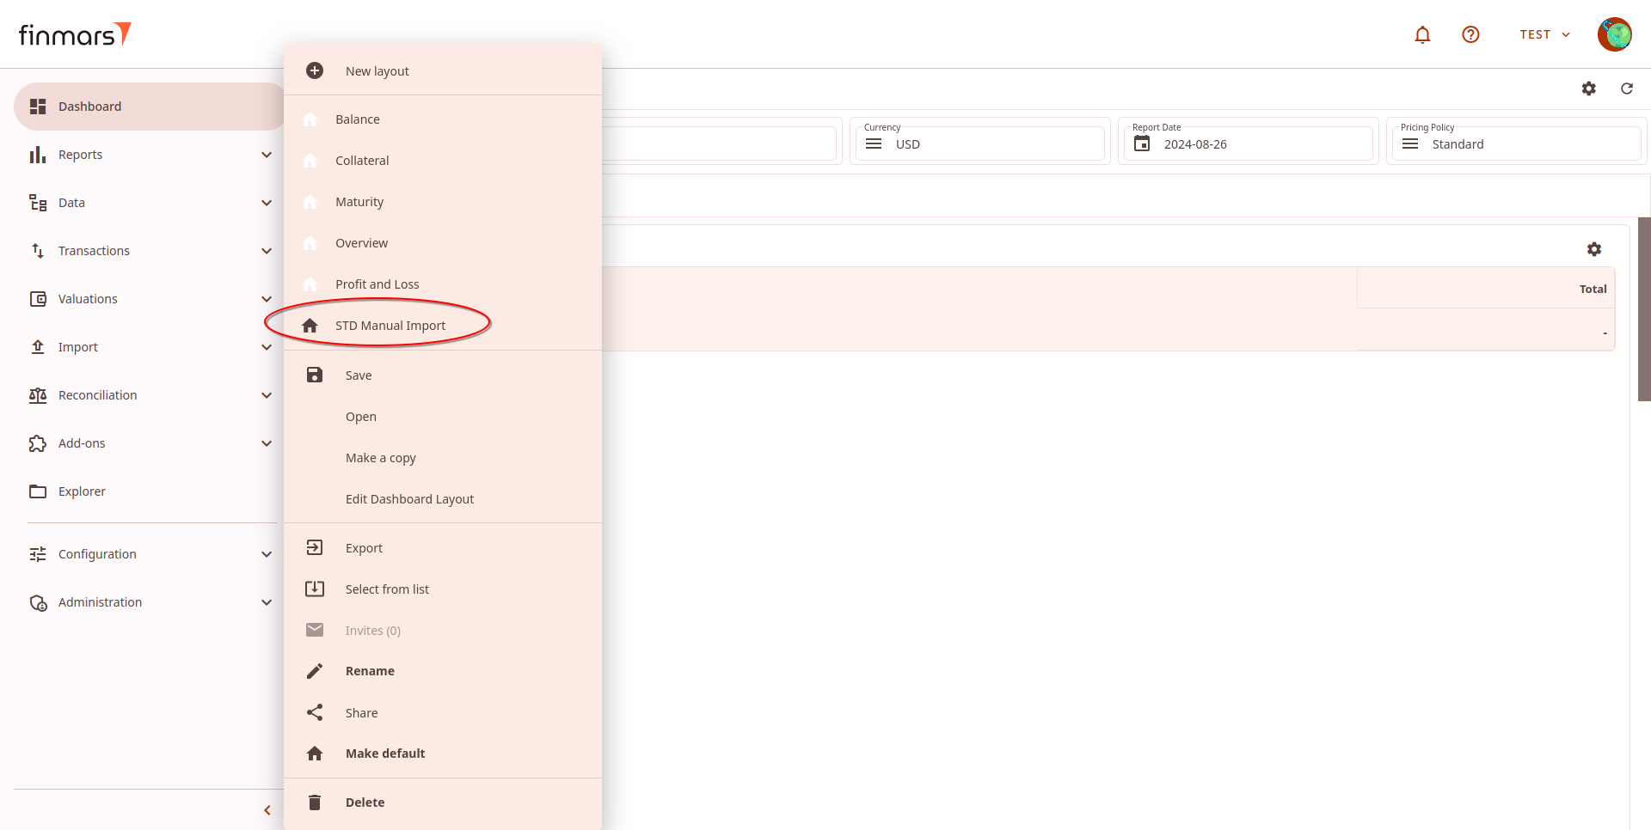This screenshot has height=830, width=1651.
Task: Share the layout
Action: pos(443,713)
